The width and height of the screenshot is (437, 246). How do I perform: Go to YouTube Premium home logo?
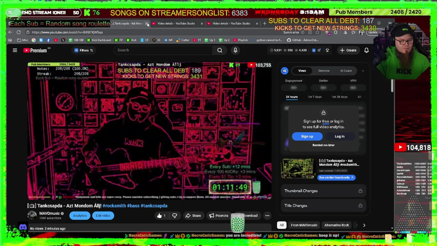coord(35,50)
